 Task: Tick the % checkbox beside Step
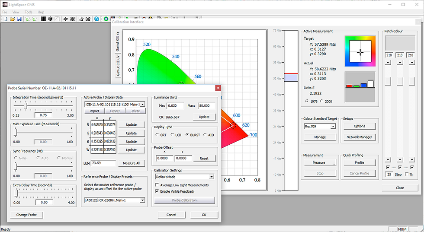tap(406, 175)
